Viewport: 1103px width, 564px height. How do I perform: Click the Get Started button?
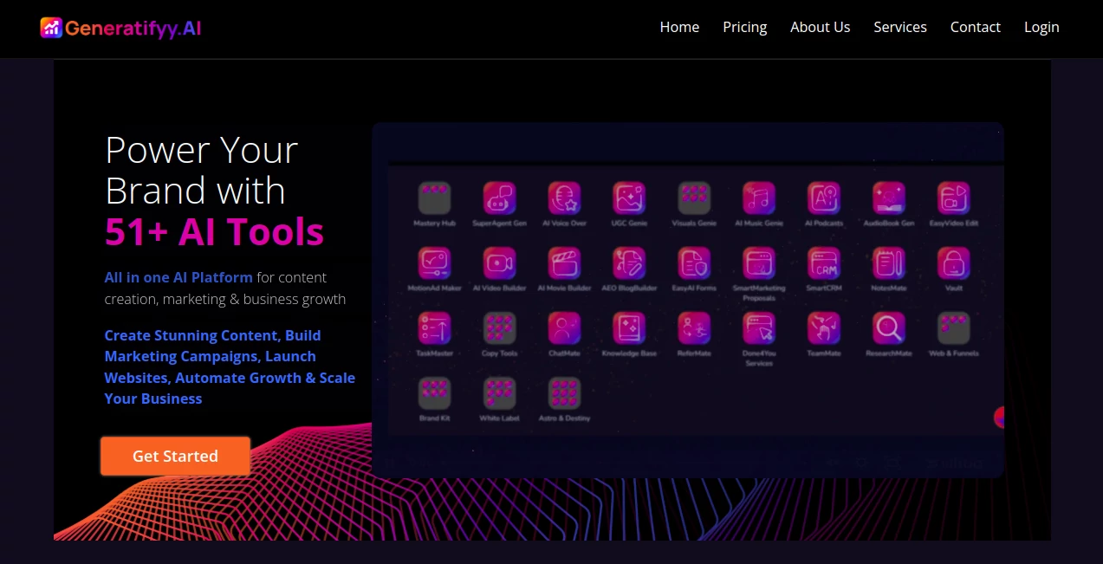click(x=175, y=456)
